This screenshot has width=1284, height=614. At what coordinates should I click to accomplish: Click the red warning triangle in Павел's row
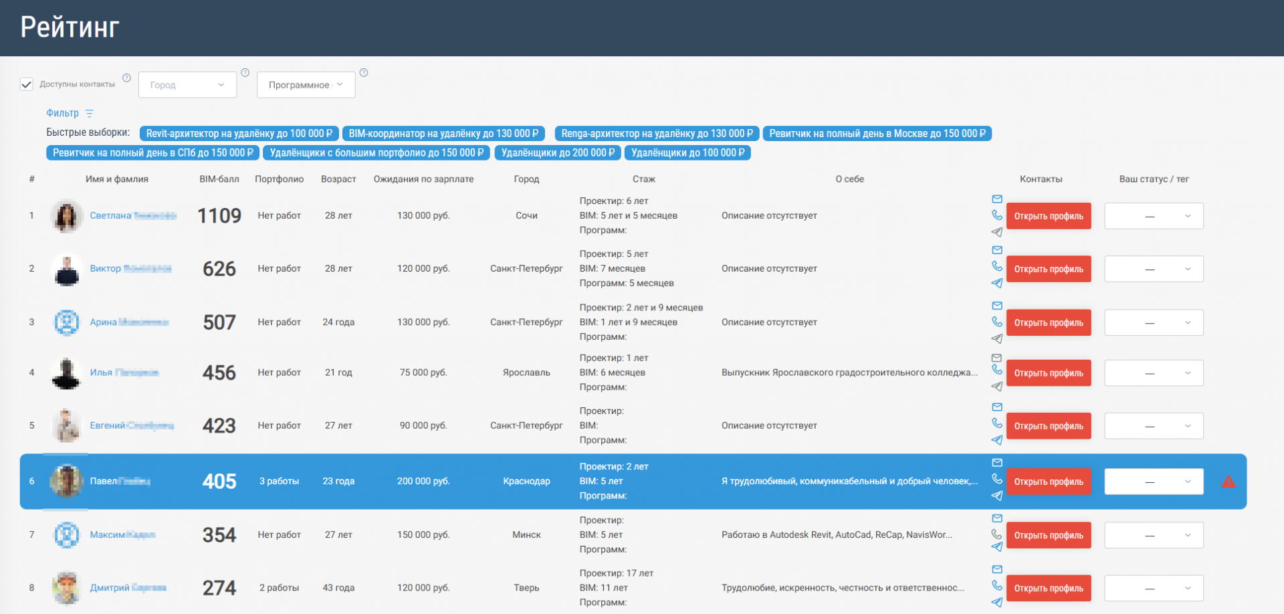point(1228,482)
